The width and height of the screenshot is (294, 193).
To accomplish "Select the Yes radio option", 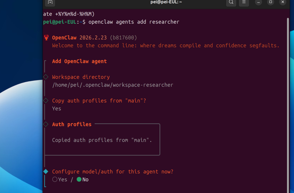I will pyautogui.click(x=55, y=180).
